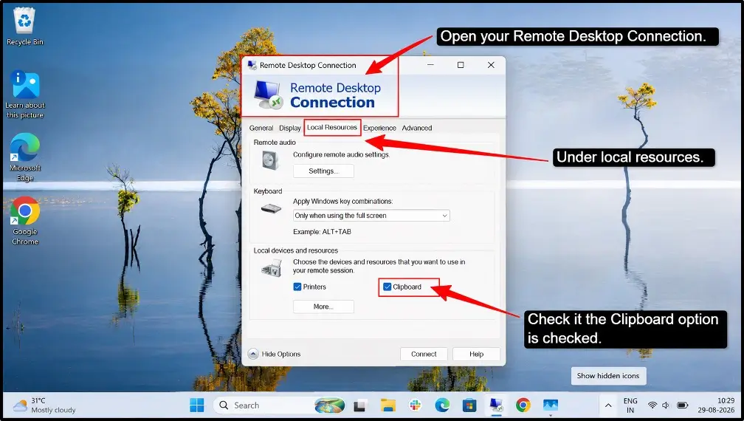This screenshot has height=421, width=744.
Task: Show hidden icons chevron in system tray
Action: click(x=608, y=405)
